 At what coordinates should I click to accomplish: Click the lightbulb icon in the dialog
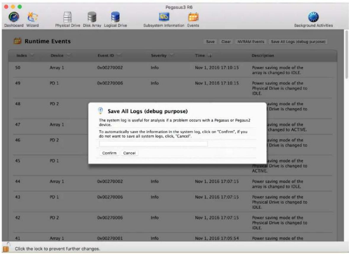[100, 110]
